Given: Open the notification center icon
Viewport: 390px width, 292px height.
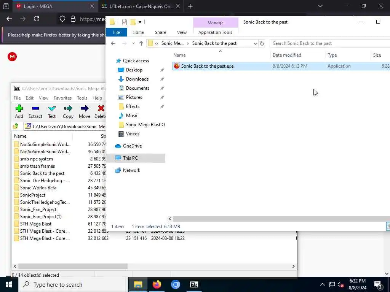Looking at the screenshot, I should point(378,285).
